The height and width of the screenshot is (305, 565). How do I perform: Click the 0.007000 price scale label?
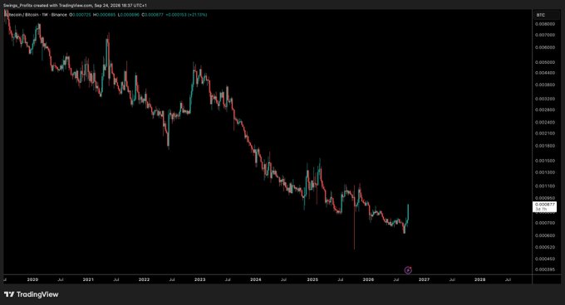click(544, 35)
